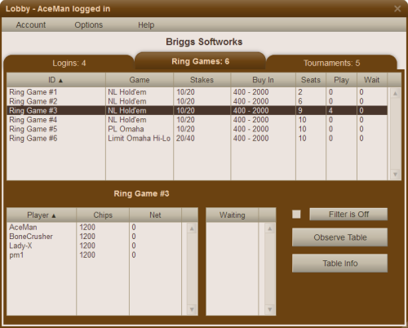Click the Observe Table button

tap(339, 237)
